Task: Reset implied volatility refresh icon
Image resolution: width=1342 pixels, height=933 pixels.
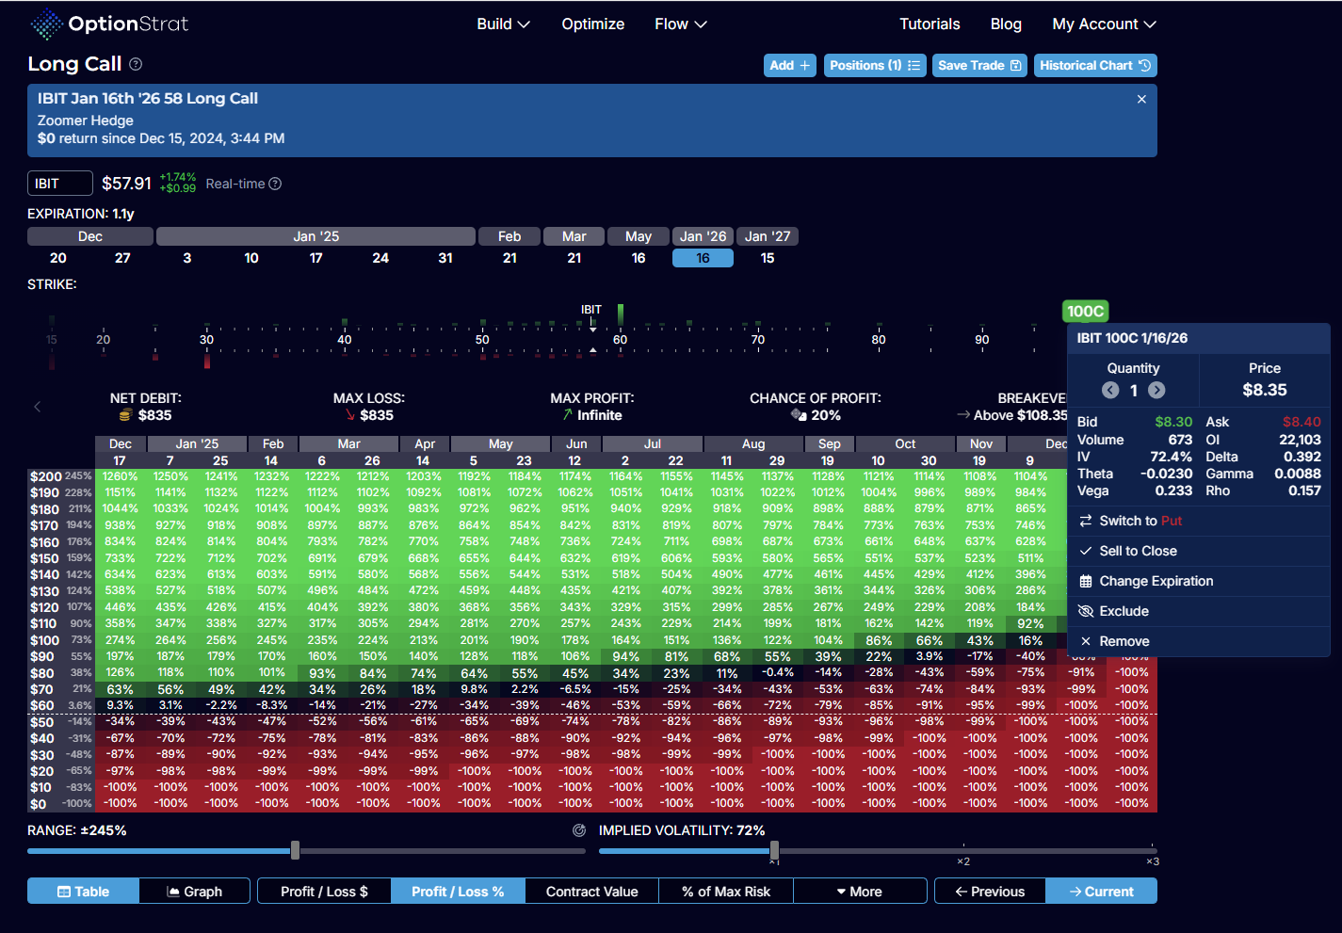Action: click(x=579, y=830)
